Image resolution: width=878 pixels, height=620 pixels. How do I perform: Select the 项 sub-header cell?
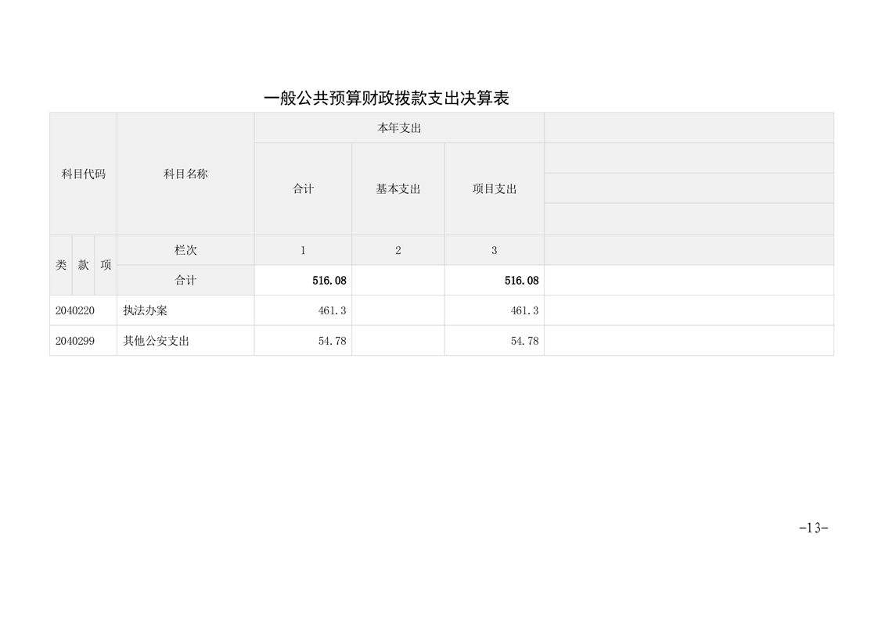tap(106, 265)
